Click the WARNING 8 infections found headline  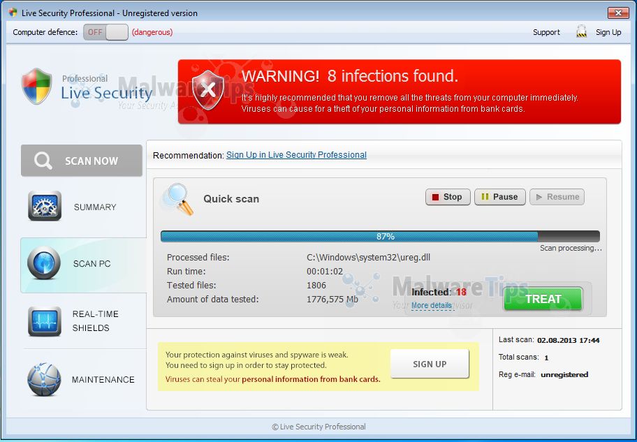pyautogui.click(x=350, y=76)
